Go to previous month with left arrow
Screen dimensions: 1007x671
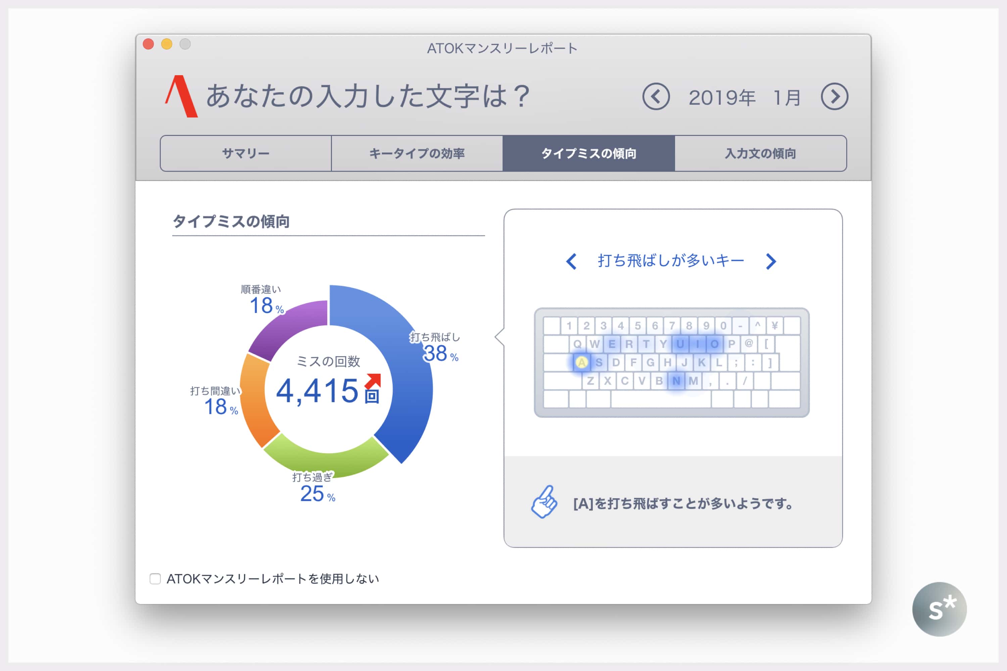pos(656,96)
